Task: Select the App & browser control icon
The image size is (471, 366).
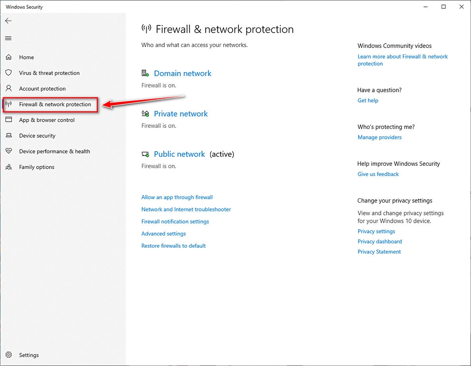Action: (9, 120)
